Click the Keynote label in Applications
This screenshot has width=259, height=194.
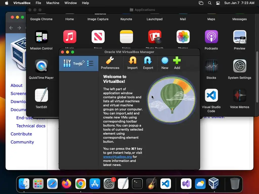point(126,19)
